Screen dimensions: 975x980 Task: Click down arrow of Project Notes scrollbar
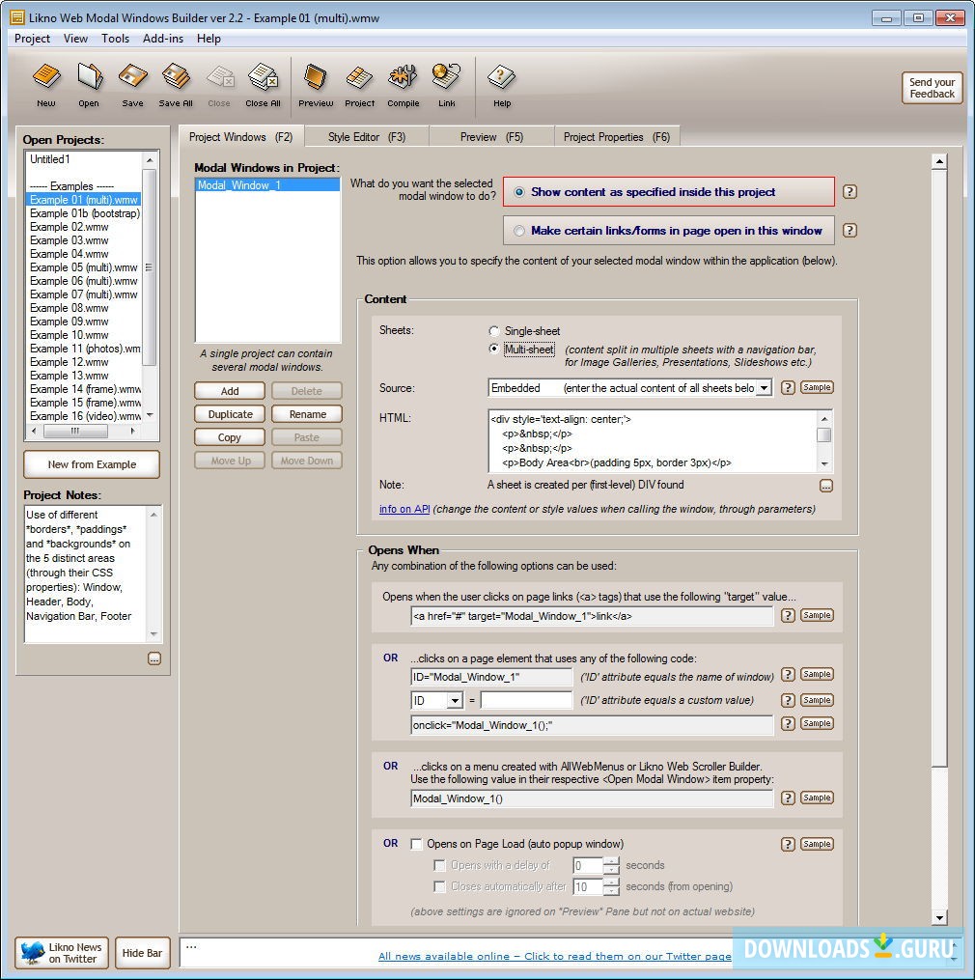(153, 634)
